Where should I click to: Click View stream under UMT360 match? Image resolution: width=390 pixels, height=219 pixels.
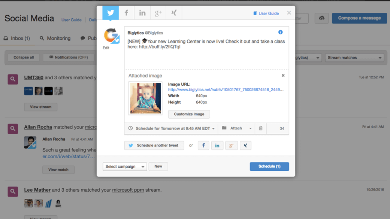pos(41,107)
